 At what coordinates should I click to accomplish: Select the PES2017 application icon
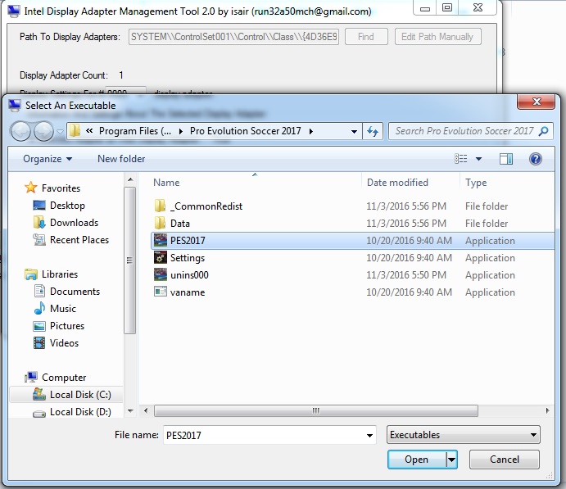tap(161, 240)
